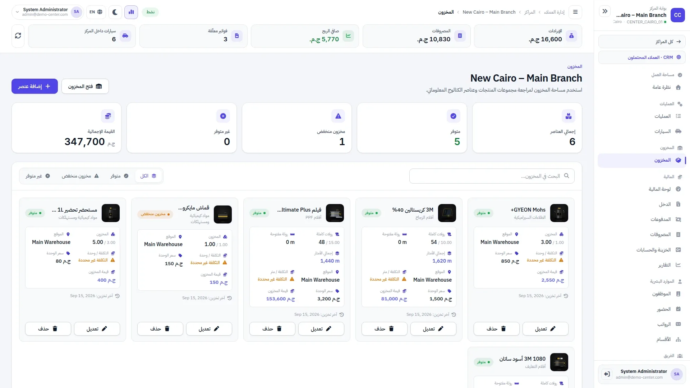This screenshot has height=388, width=690.
Task: Click إضافة عنصر button
Action: pos(34,86)
